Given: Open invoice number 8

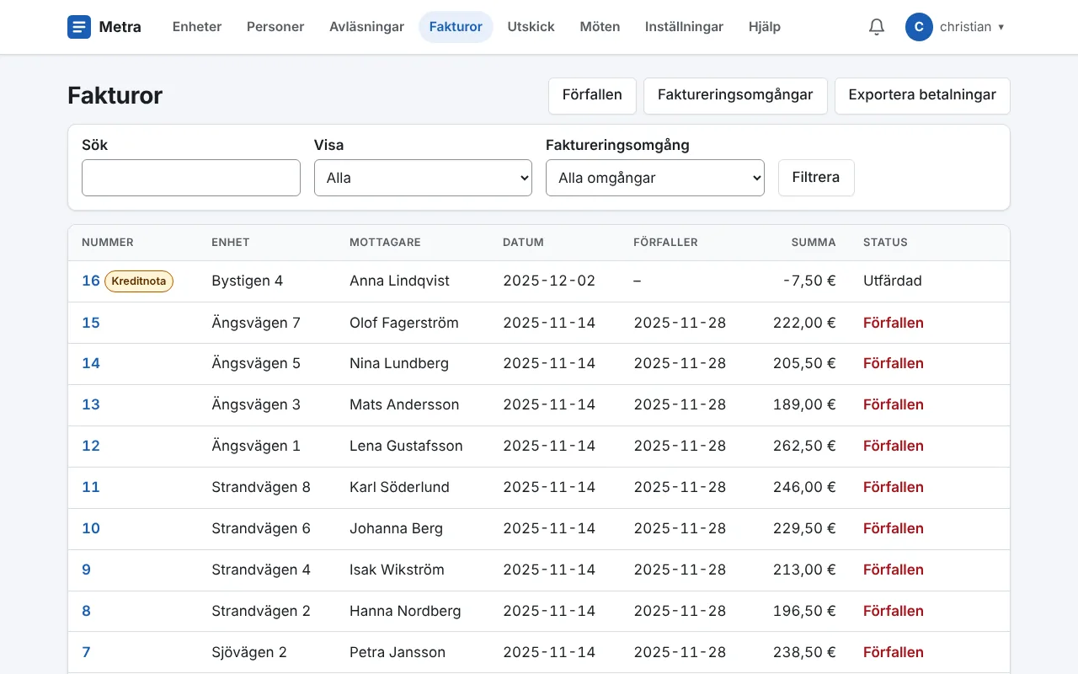Looking at the screenshot, I should 86,611.
